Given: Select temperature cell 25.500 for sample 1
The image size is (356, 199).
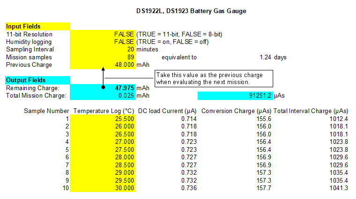Looking at the screenshot, I should pyautogui.click(x=103, y=119).
